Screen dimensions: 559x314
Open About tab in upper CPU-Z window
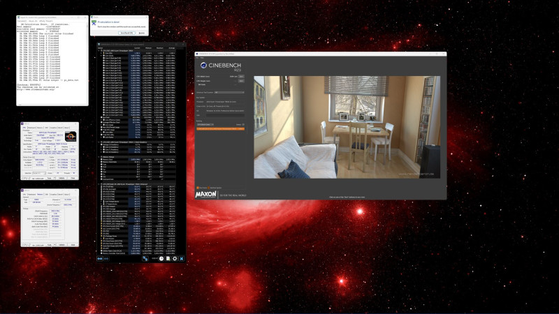pos(66,128)
